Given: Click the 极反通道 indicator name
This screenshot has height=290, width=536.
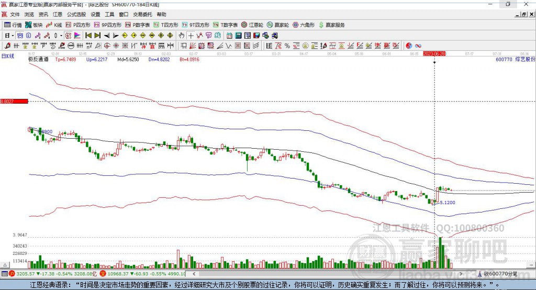Looking at the screenshot, I should click(38, 59).
